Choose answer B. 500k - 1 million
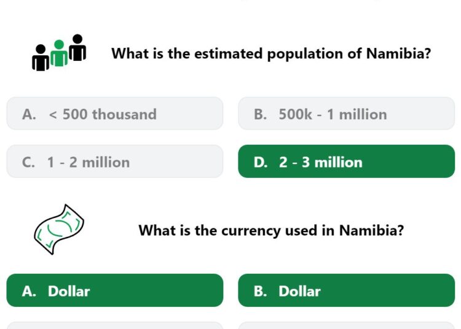Screen dimensions: 461x329 click(346, 114)
